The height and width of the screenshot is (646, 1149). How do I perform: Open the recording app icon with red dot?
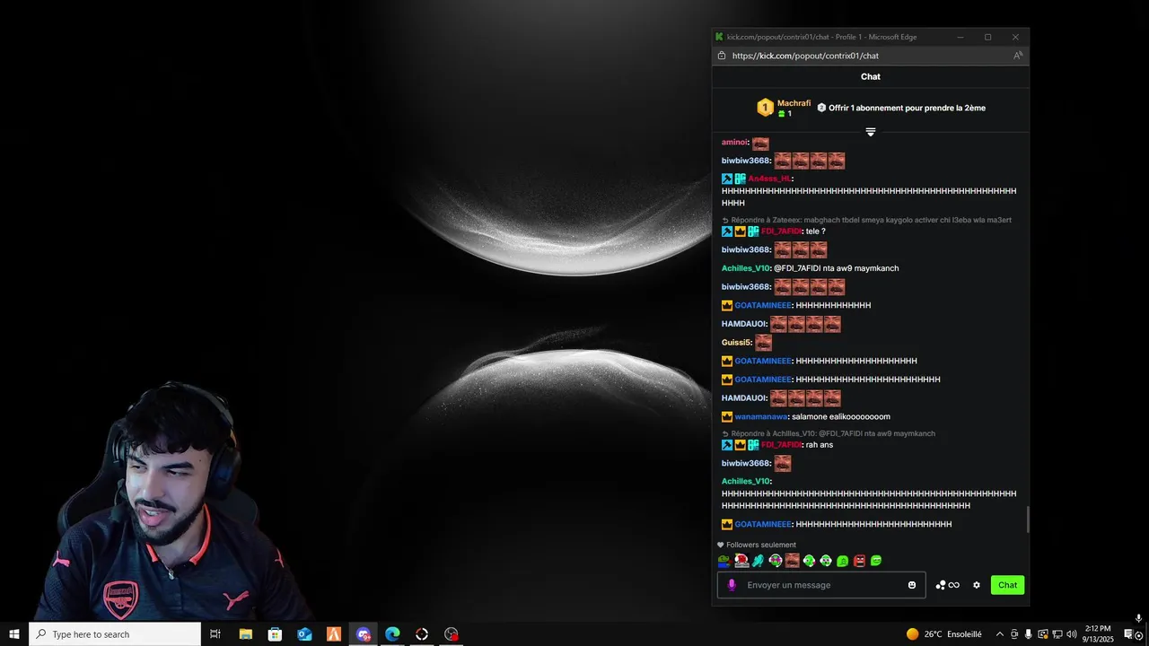pos(452,634)
